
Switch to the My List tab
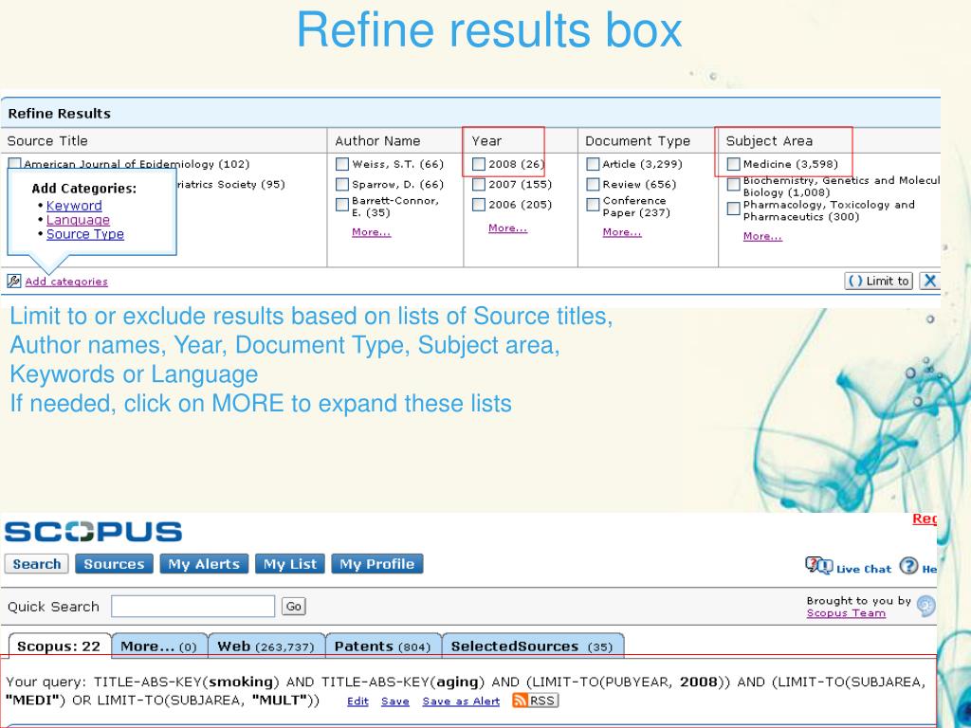pyautogui.click(x=290, y=564)
